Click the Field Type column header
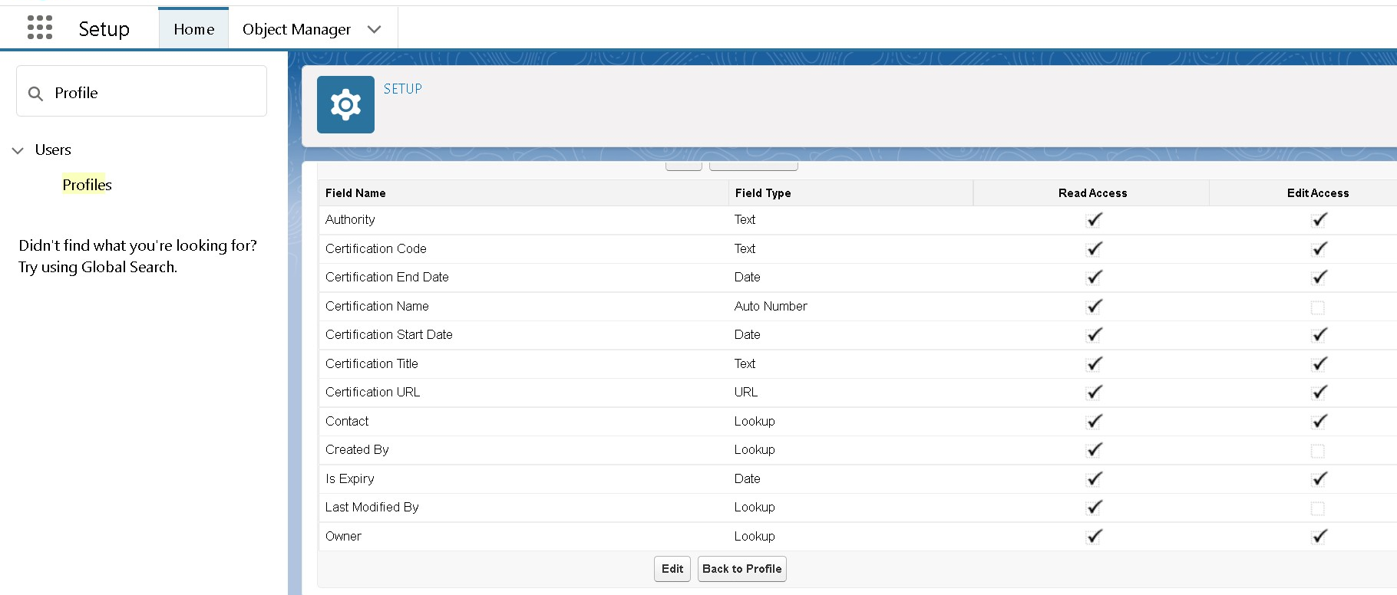 [x=763, y=193]
